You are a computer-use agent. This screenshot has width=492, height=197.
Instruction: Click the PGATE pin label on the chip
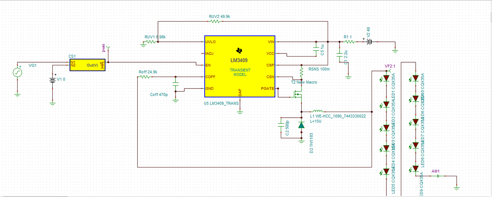[x=268, y=88]
